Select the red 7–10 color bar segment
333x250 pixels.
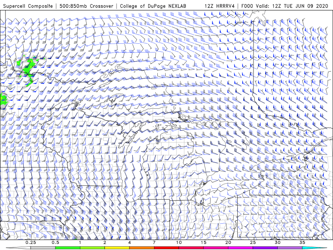[166, 248]
